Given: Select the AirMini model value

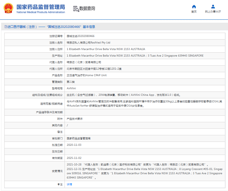Looking at the screenshot, I should (71, 88).
